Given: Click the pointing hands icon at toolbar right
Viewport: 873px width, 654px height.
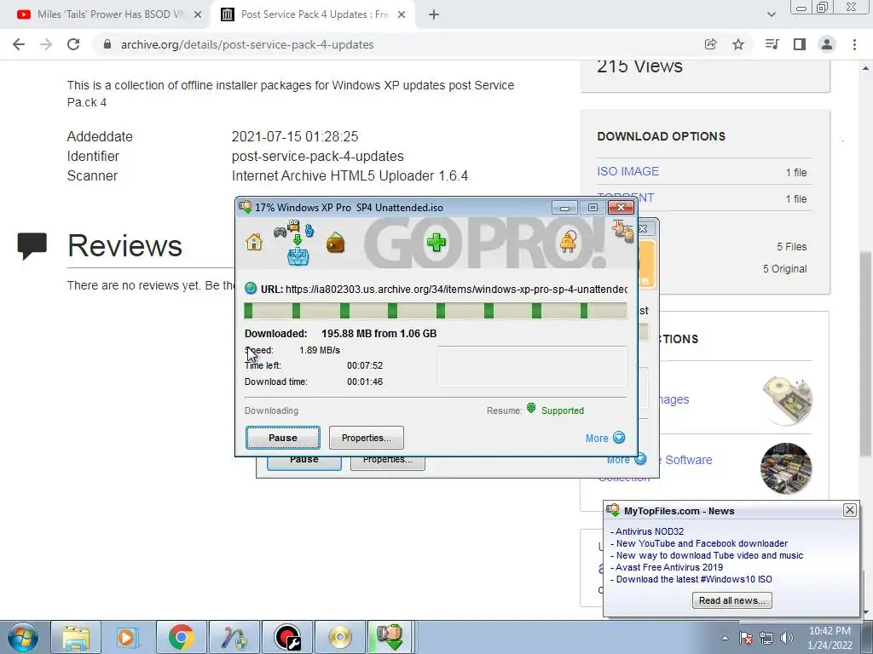Looking at the screenshot, I should point(622,230).
